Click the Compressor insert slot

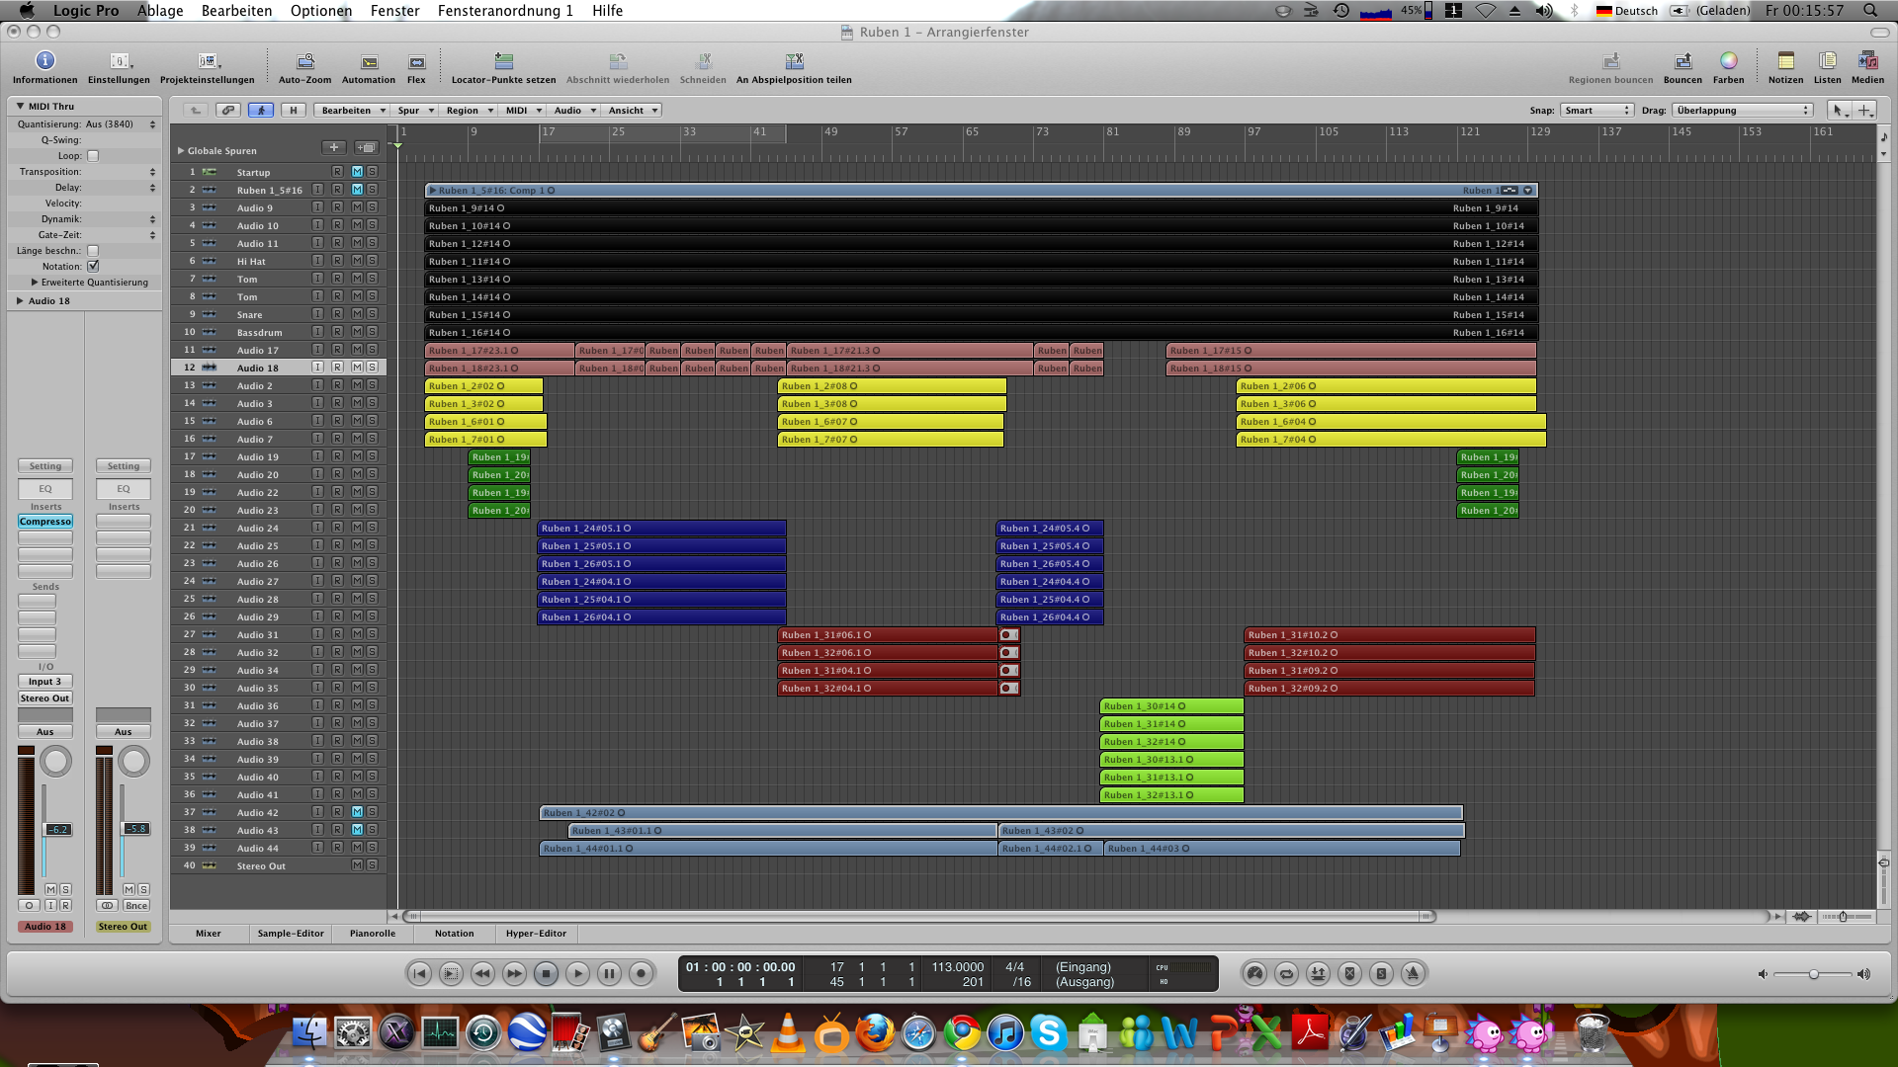[45, 522]
